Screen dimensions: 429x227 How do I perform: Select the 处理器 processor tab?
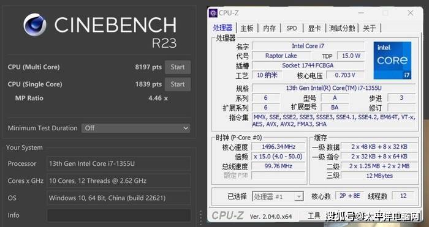[222, 28]
